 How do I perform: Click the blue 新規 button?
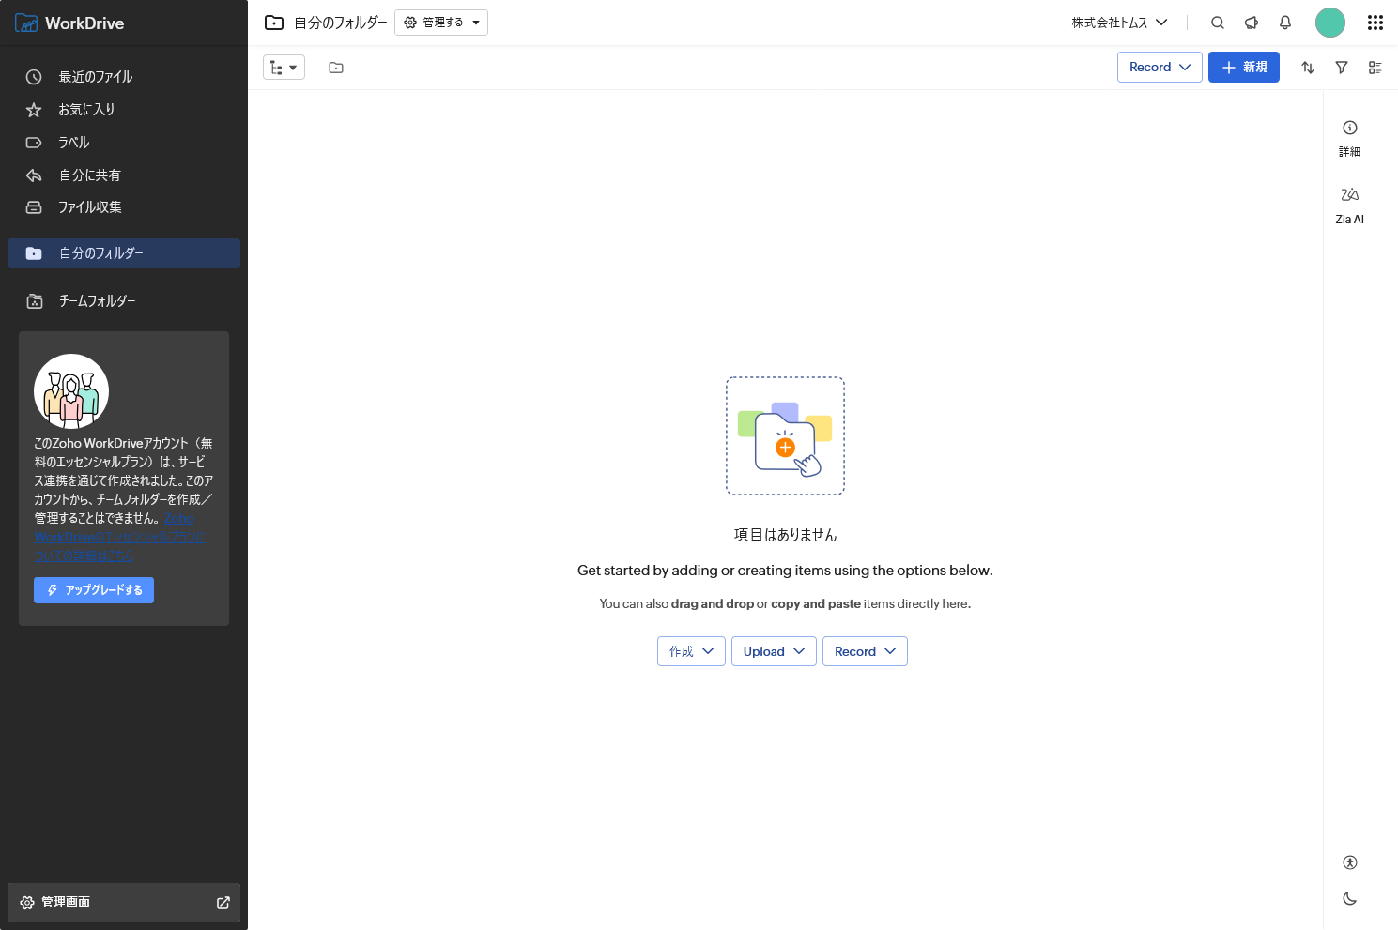pos(1243,68)
